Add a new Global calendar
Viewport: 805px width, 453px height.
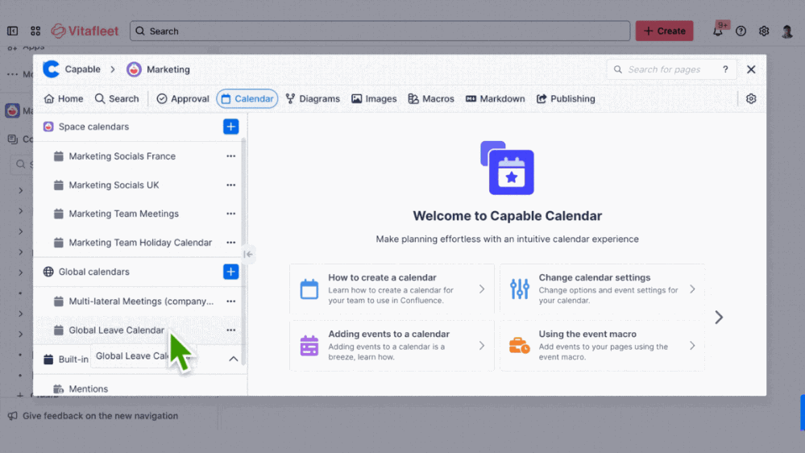click(x=231, y=272)
